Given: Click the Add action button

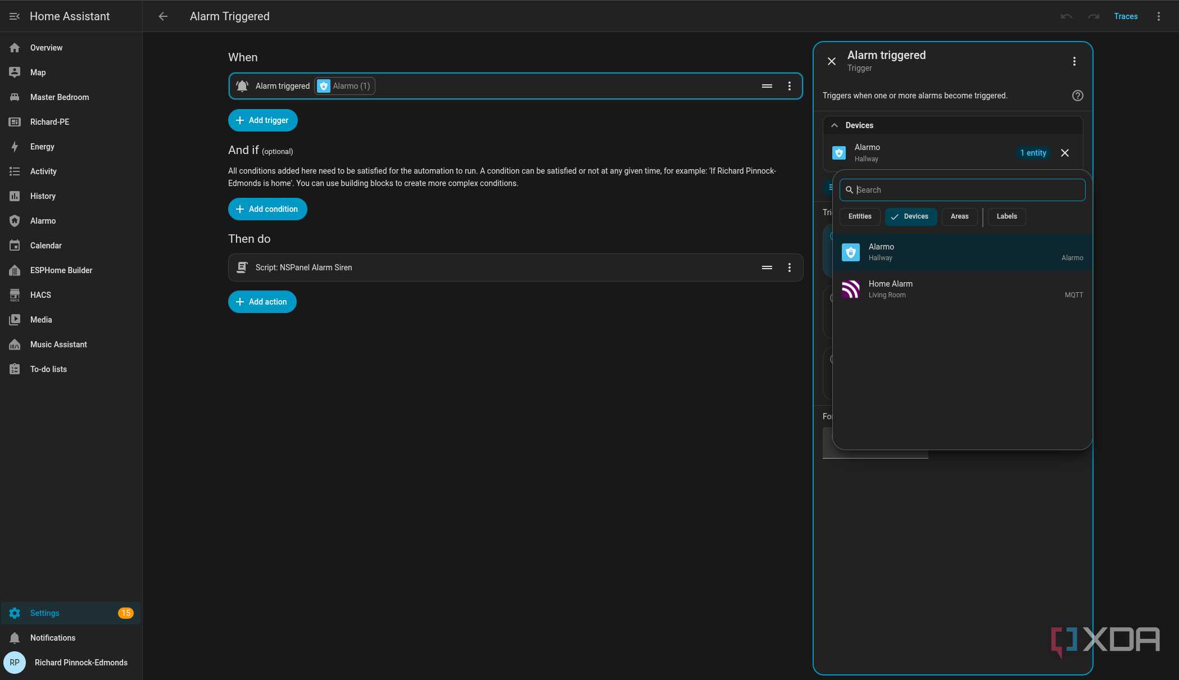Looking at the screenshot, I should click(262, 302).
